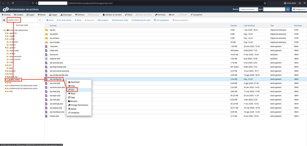Click the cgi-bin folder icon
The image size is (307, 146).
tap(46, 30)
